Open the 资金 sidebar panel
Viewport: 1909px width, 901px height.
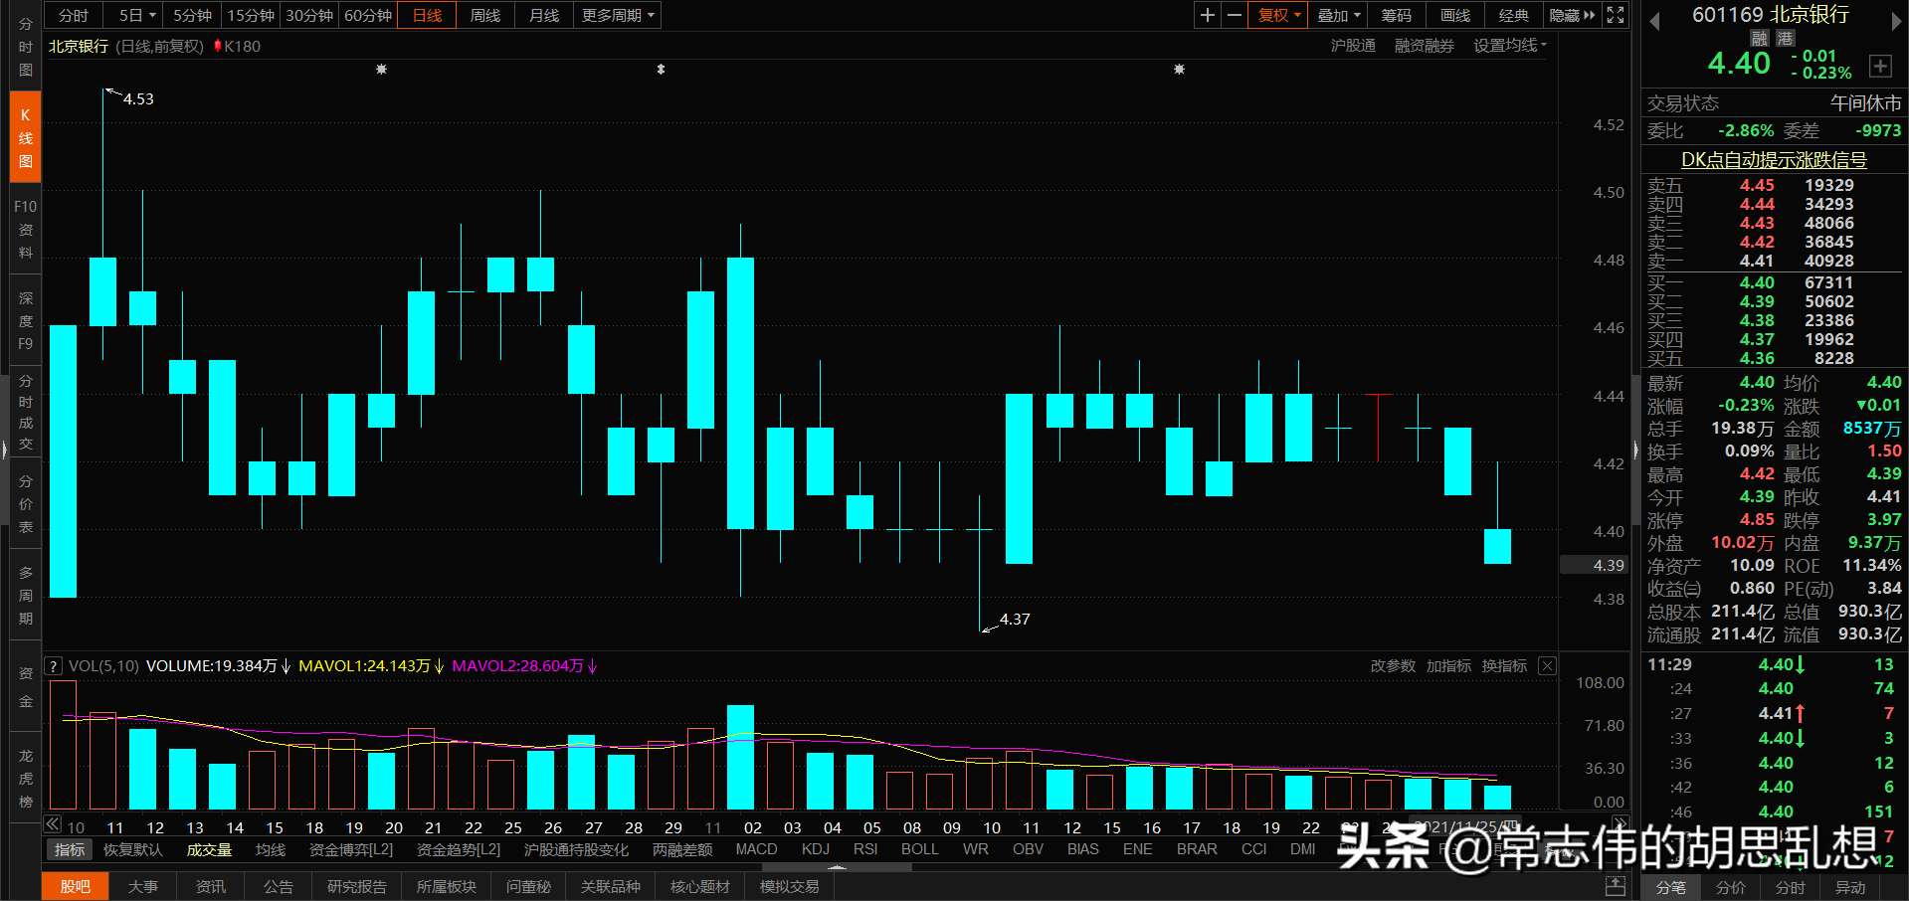(x=25, y=686)
